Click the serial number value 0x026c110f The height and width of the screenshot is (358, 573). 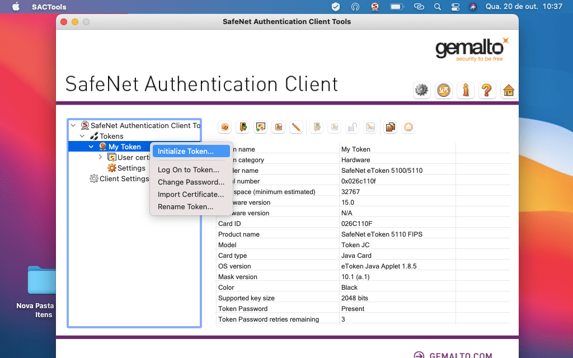[359, 181]
